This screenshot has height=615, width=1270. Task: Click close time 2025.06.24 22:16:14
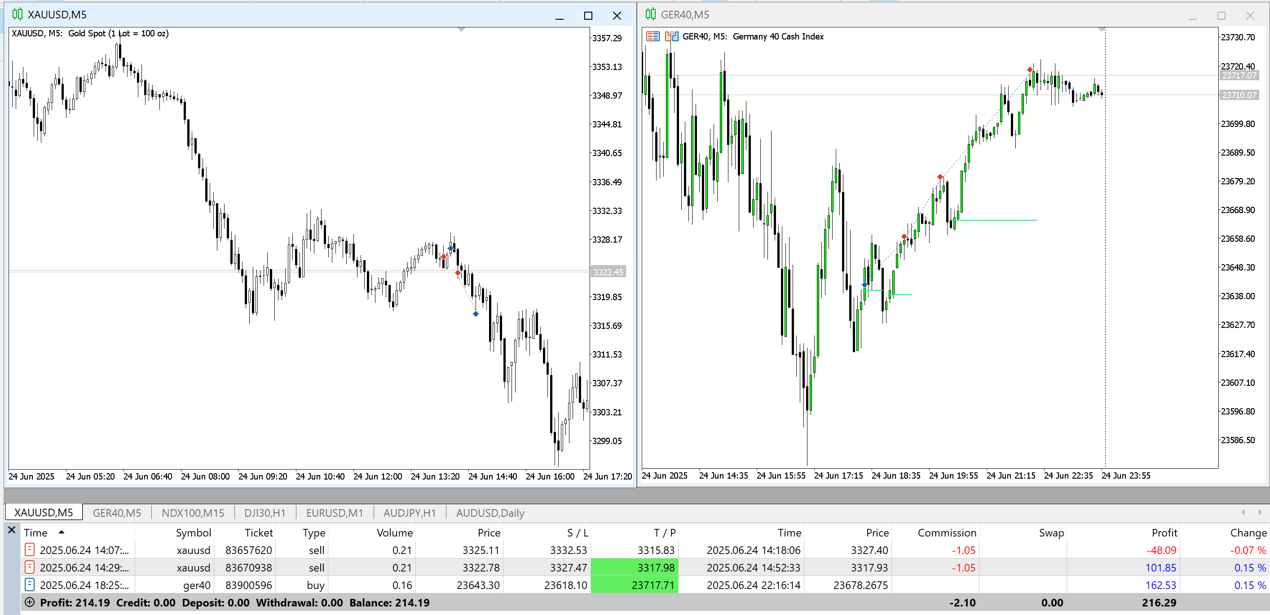coord(753,585)
